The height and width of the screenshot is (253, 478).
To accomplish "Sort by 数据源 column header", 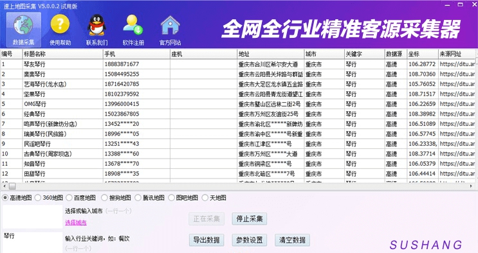I will (x=396, y=54).
